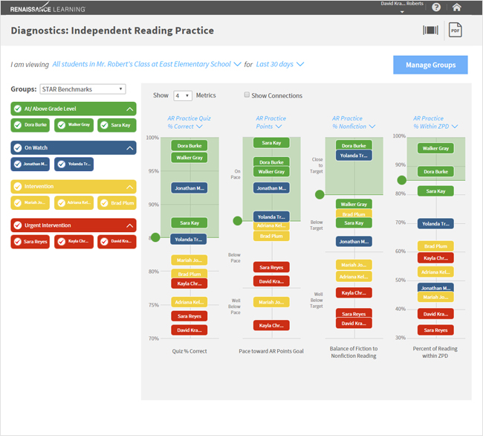Toggle David Kra... chip in Urgent Intervention group
This screenshot has width=483, height=436.
117,242
